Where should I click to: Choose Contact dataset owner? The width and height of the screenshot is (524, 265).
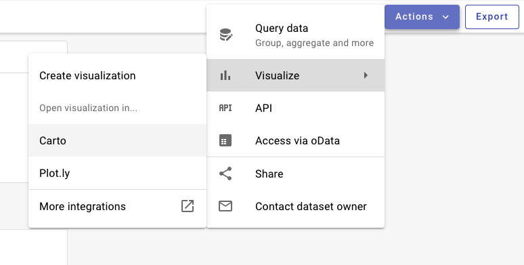[x=295, y=206]
